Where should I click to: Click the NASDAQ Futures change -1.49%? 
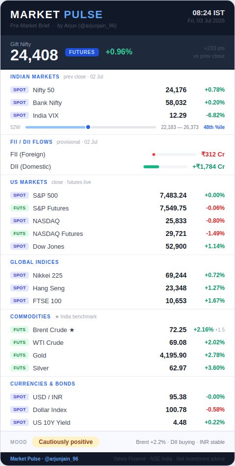point(215,233)
